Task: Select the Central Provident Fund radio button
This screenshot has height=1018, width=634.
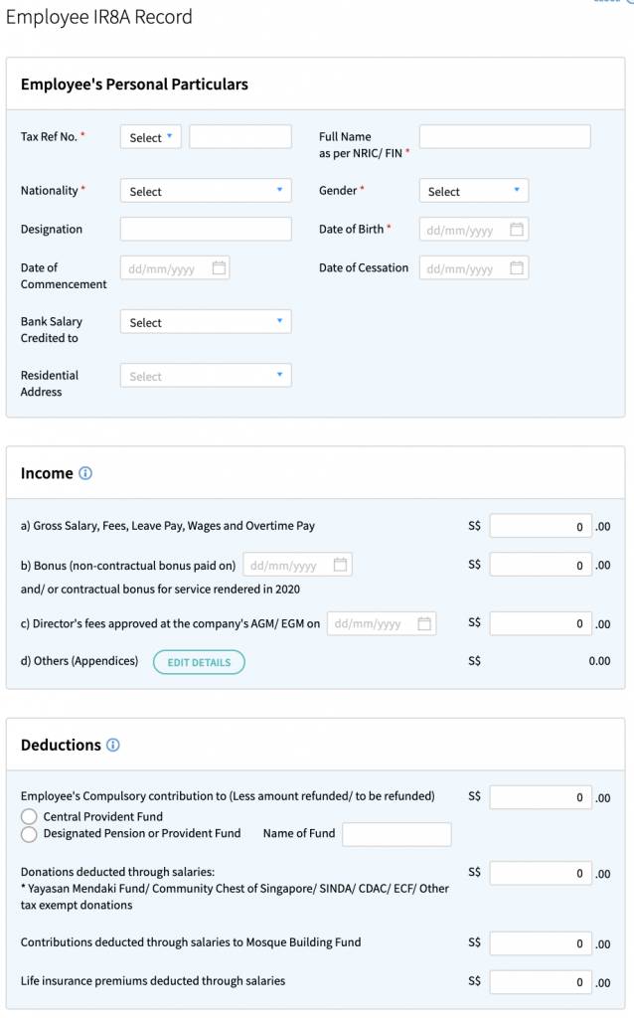Action: pos(29,816)
